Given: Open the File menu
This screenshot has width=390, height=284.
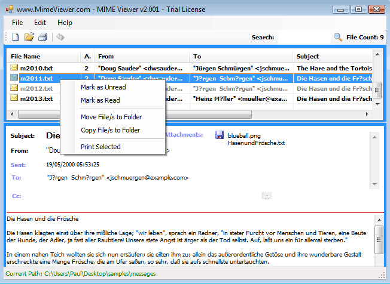Looking at the screenshot, I should click(17, 23).
